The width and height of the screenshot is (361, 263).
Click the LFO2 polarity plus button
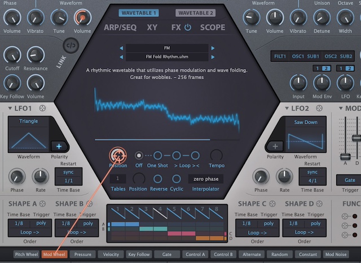275,146
